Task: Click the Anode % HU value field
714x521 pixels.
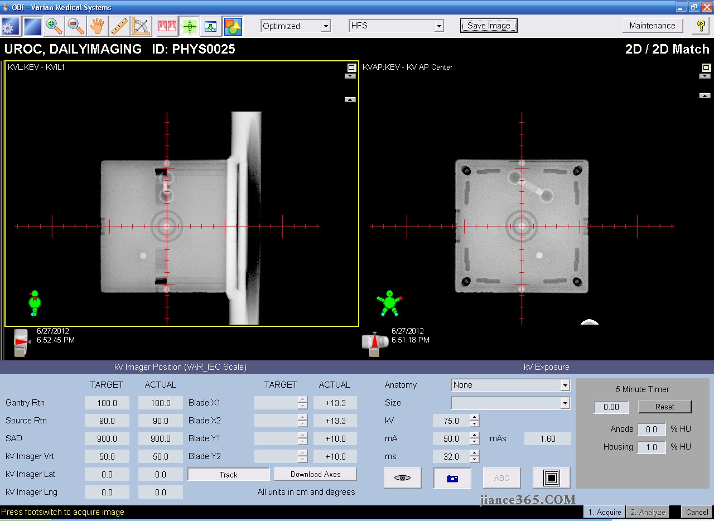Action: point(652,429)
